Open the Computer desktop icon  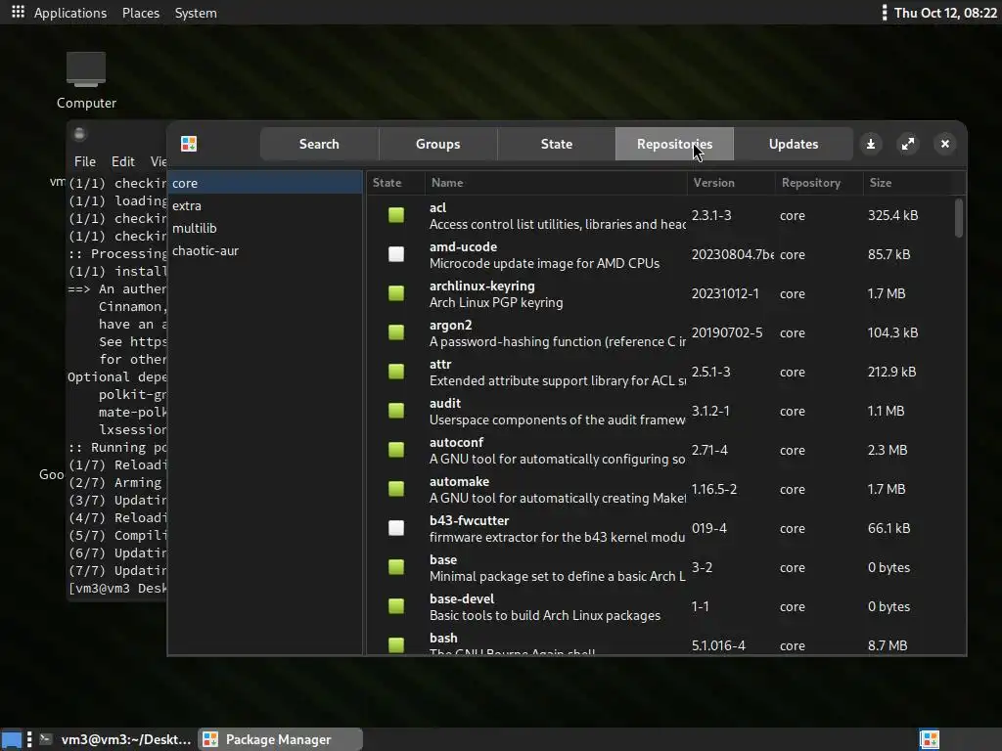click(86, 80)
